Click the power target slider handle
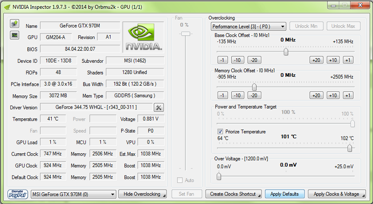The height and width of the screenshot is (204, 373). [x=352, y=123]
